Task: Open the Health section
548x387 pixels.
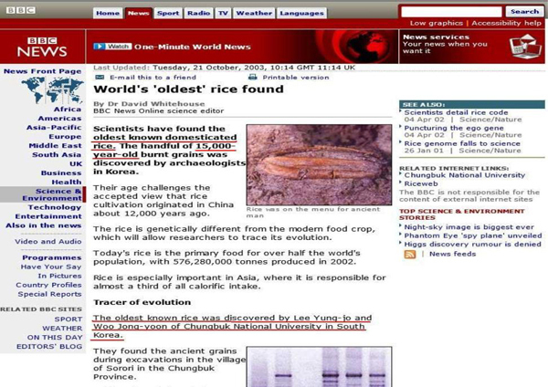Action: 67,182
